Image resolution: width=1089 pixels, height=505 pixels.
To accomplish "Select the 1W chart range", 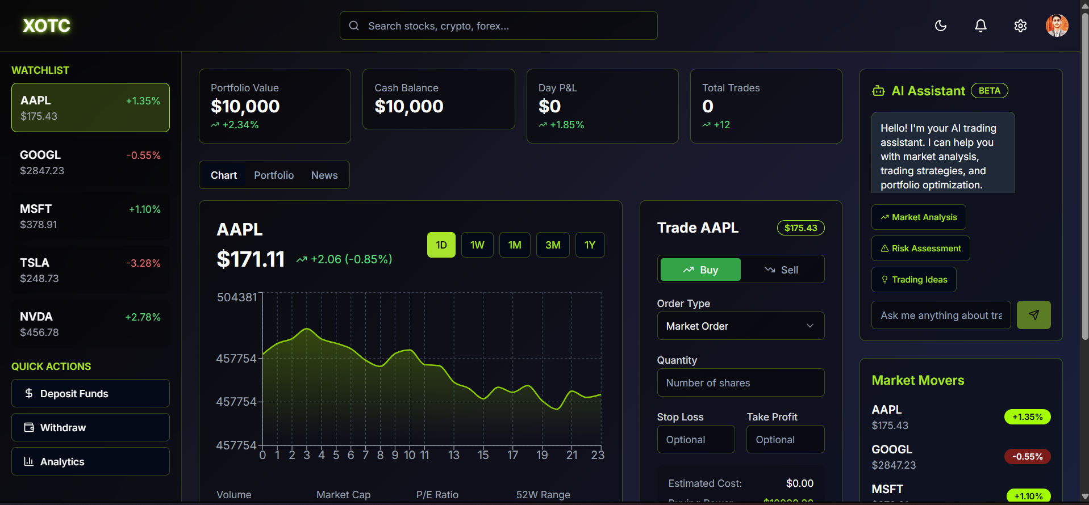I will (477, 245).
